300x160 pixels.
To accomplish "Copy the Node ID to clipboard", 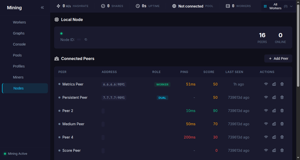I will pyautogui.click(x=86, y=39).
